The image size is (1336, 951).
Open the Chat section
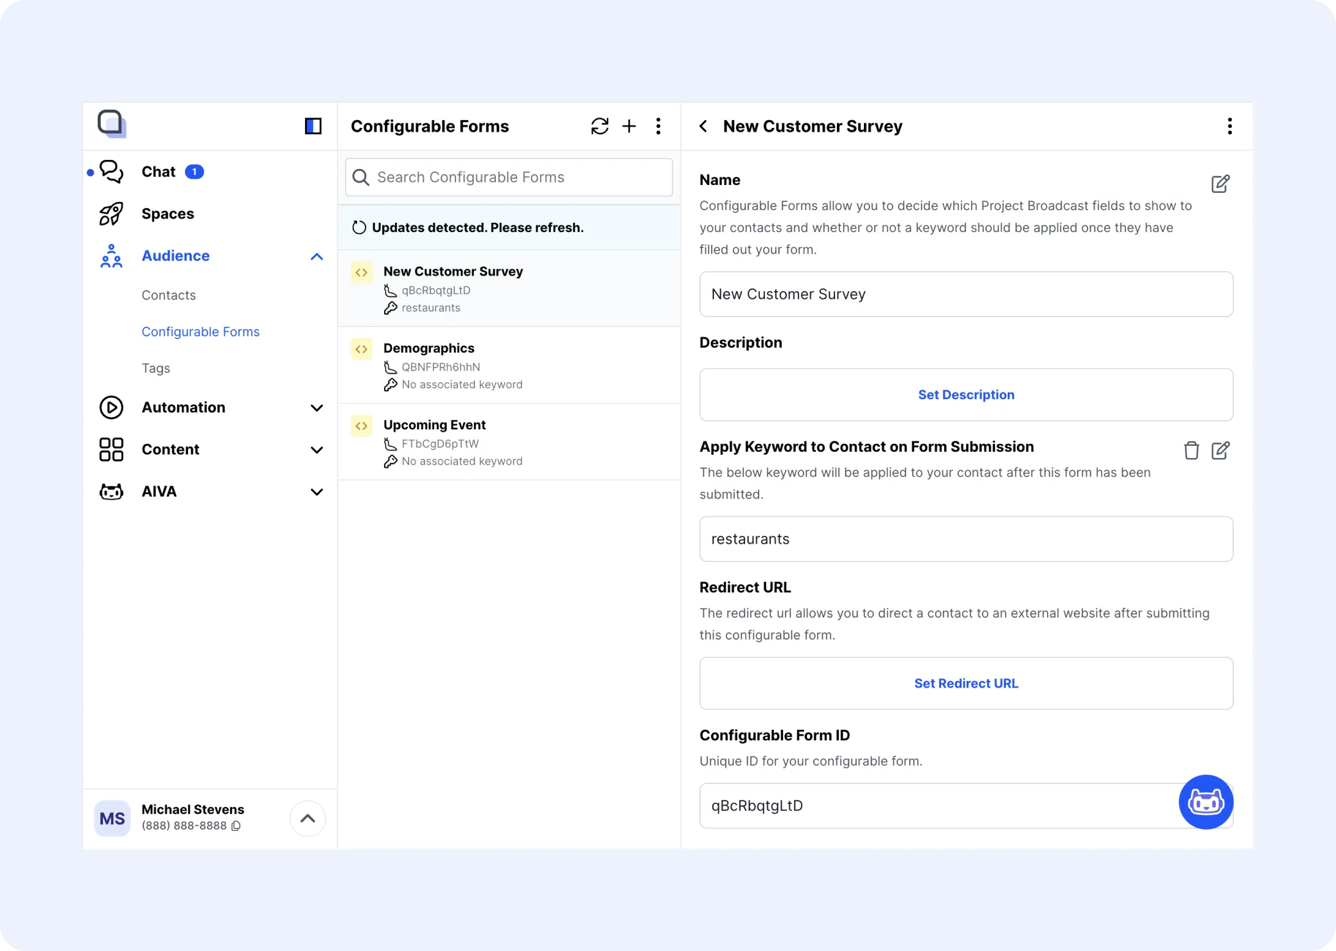coord(158,172)
